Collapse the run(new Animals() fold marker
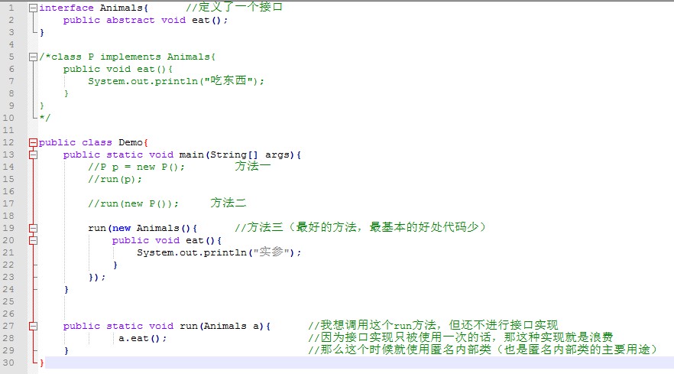Viewport: 674px width, 374px height. (x=33, y=228)
